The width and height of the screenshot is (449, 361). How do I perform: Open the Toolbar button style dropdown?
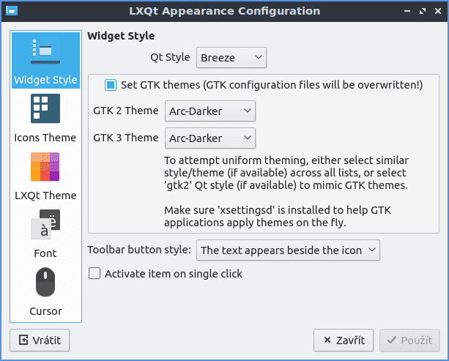[x=288, y=250]
